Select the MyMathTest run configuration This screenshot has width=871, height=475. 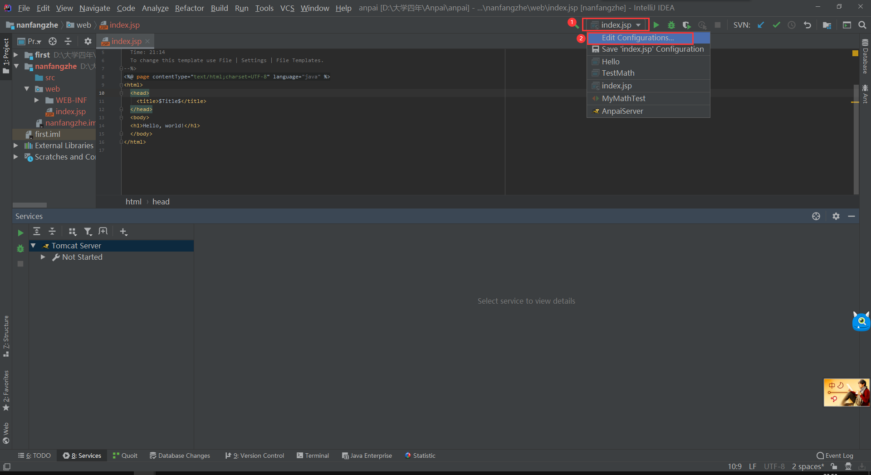[x=648, y=98]
